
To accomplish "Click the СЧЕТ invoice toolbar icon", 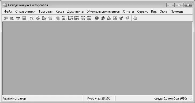I will click(64, 18).
